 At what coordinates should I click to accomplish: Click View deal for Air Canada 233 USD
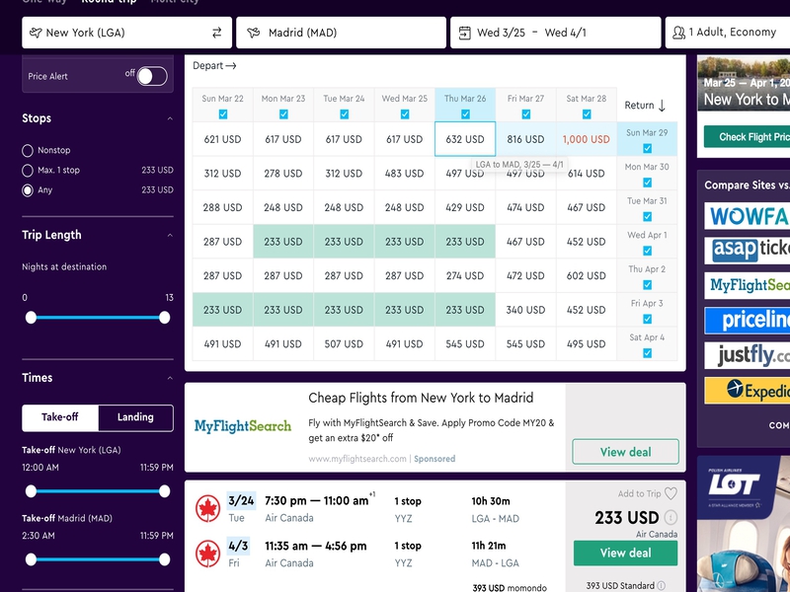pos(625,553)
